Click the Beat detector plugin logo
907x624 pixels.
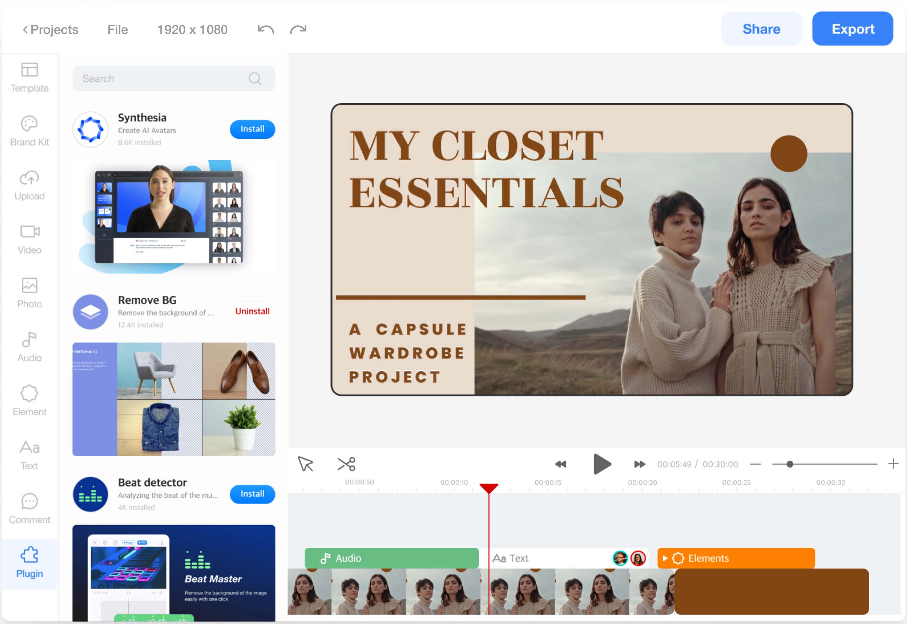[x=90, y=494]
